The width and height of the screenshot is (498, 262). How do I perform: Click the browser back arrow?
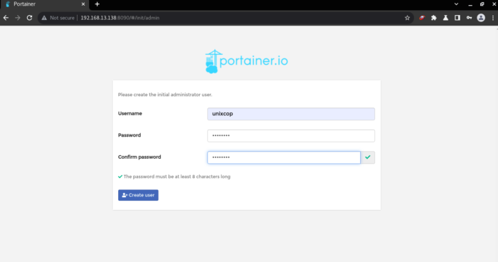click(6, 18)
